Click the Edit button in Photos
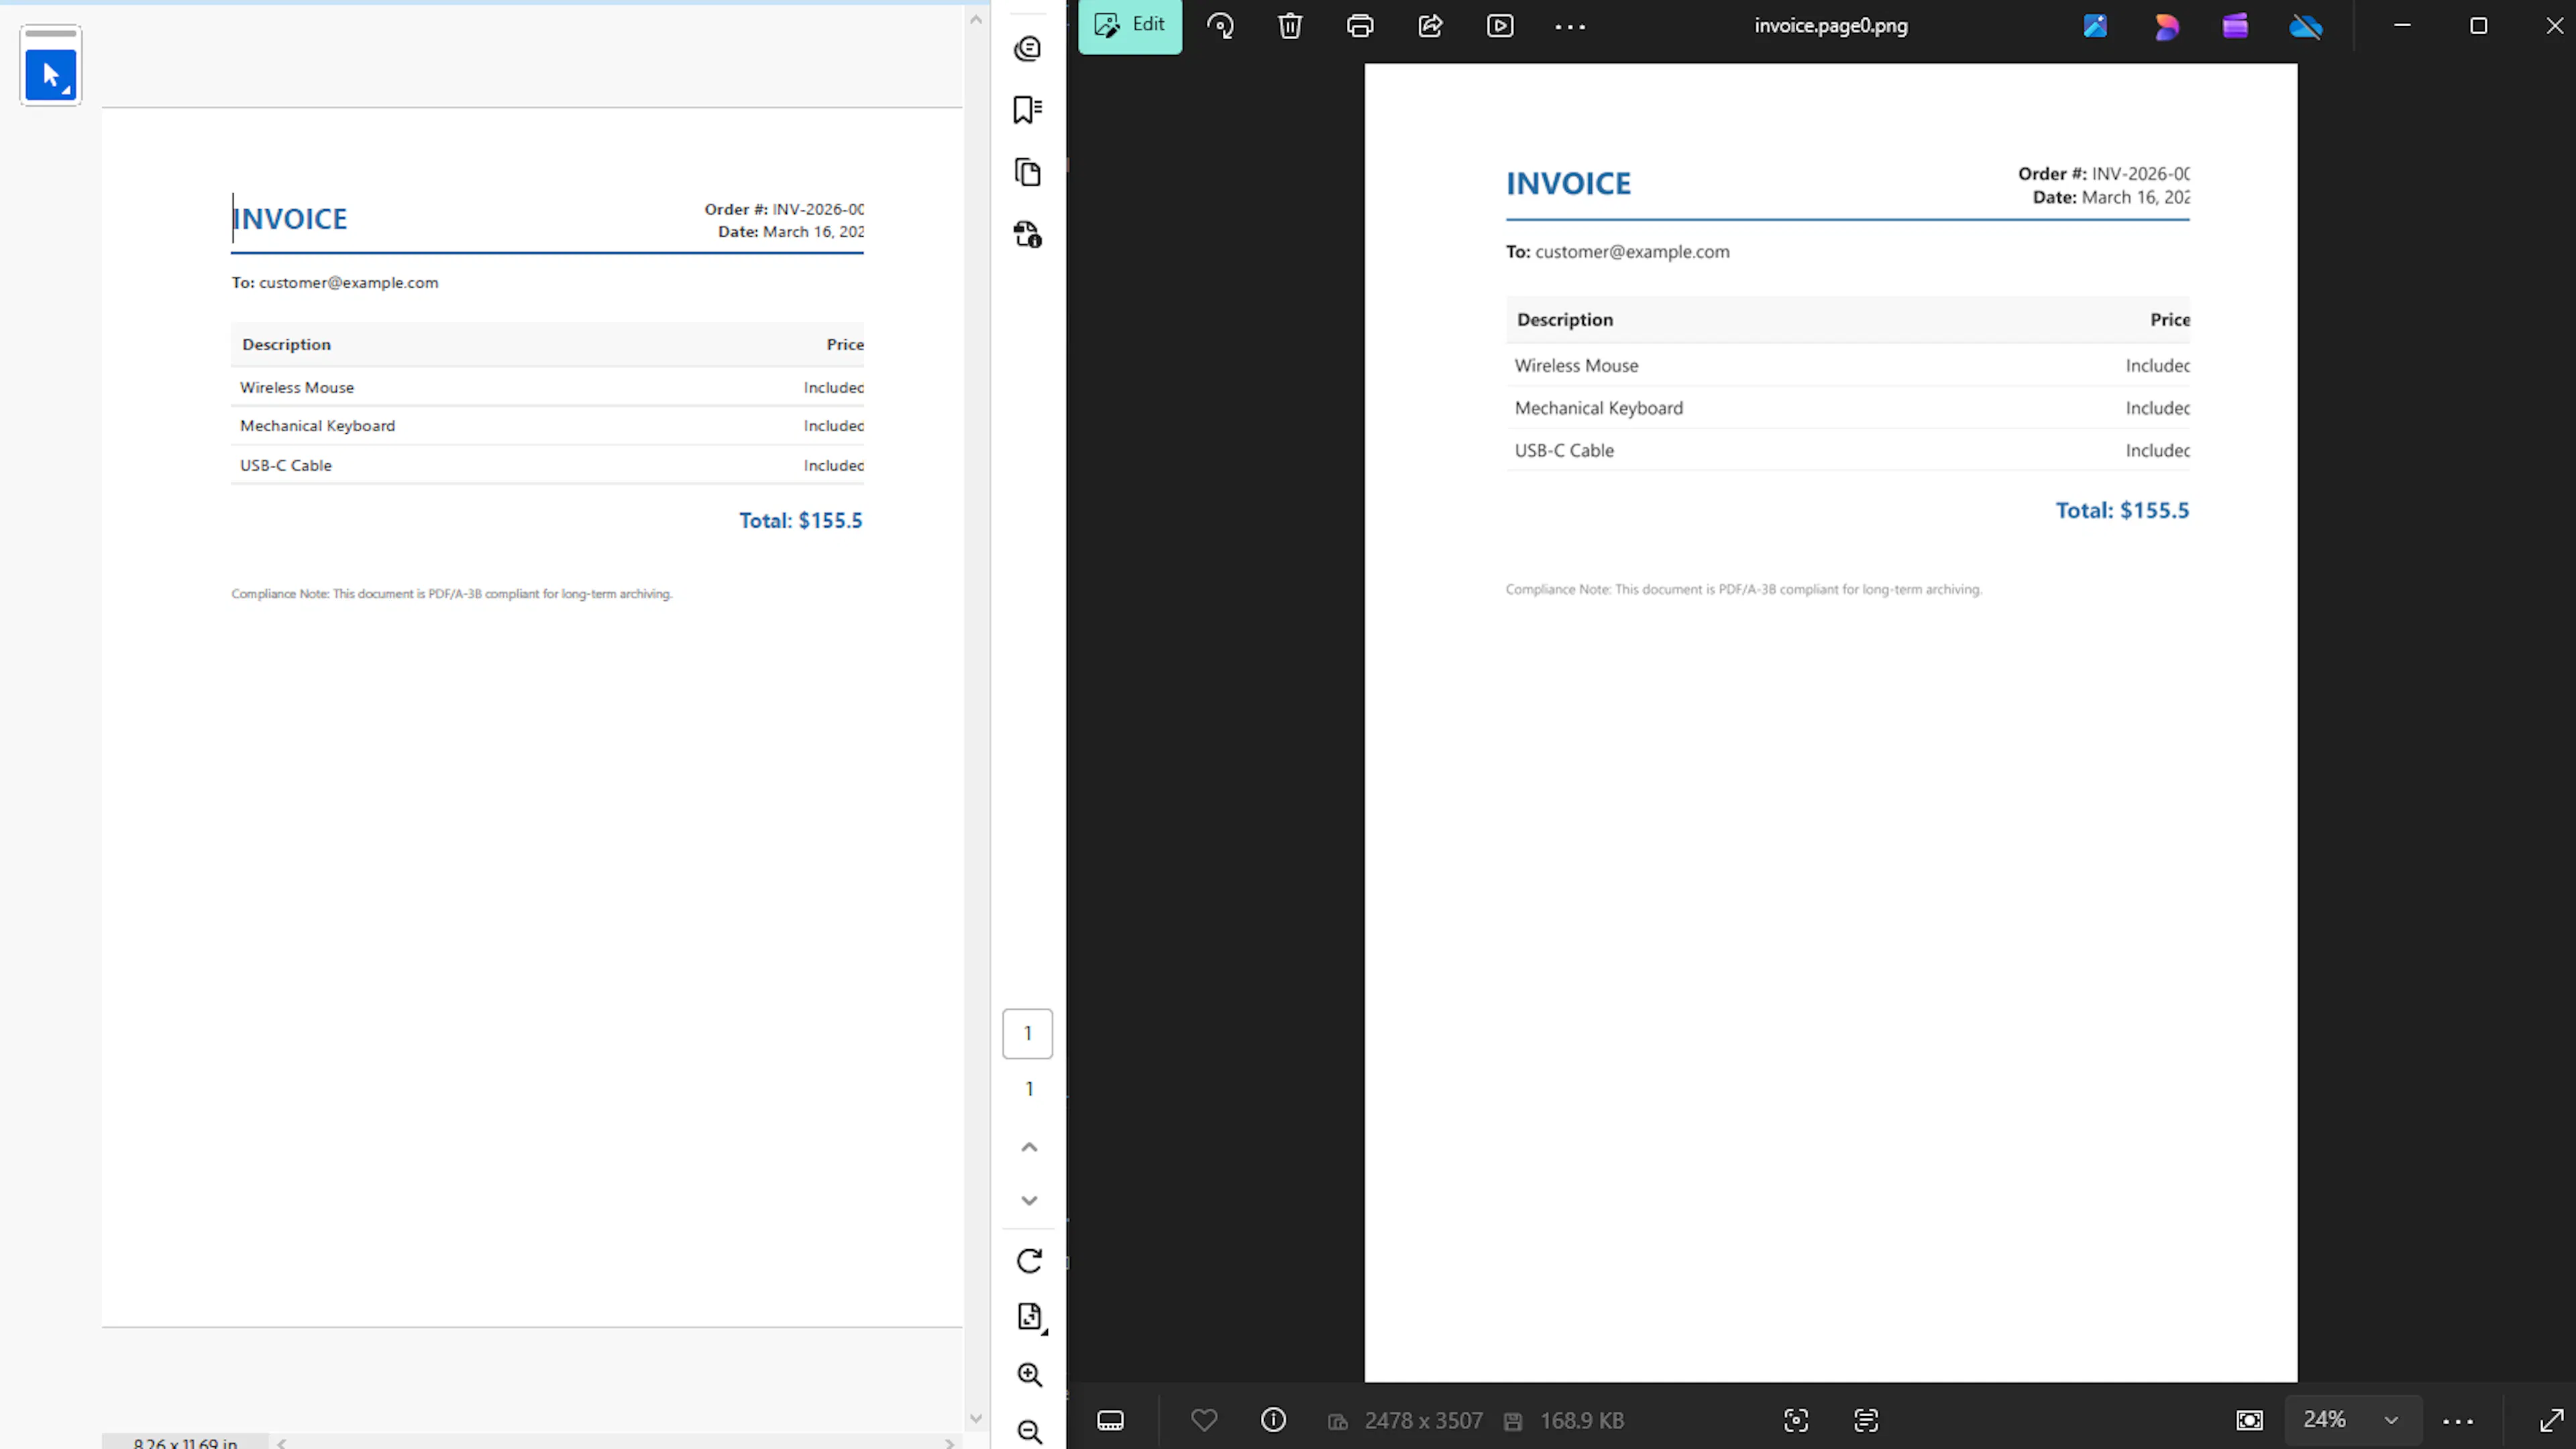2576x1449 pixels. pos(1129,25)
